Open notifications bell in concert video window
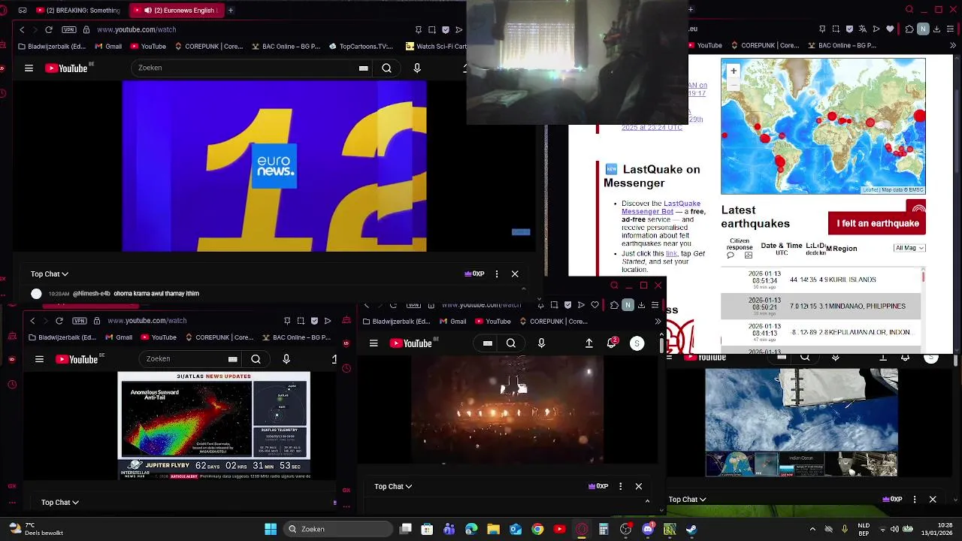 (x=612, y=343)
